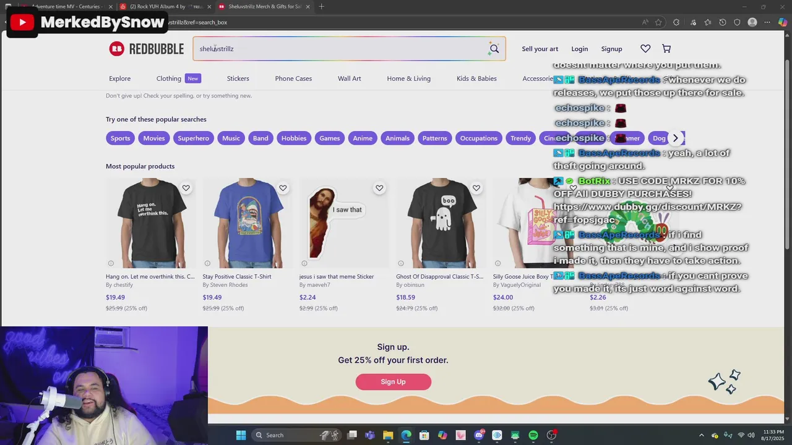Click the pink Sign Up button

(394, 382)
